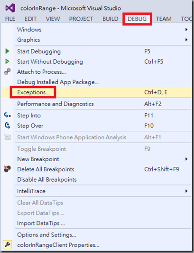Click the Visual Studio logo icon

point(10,8)
